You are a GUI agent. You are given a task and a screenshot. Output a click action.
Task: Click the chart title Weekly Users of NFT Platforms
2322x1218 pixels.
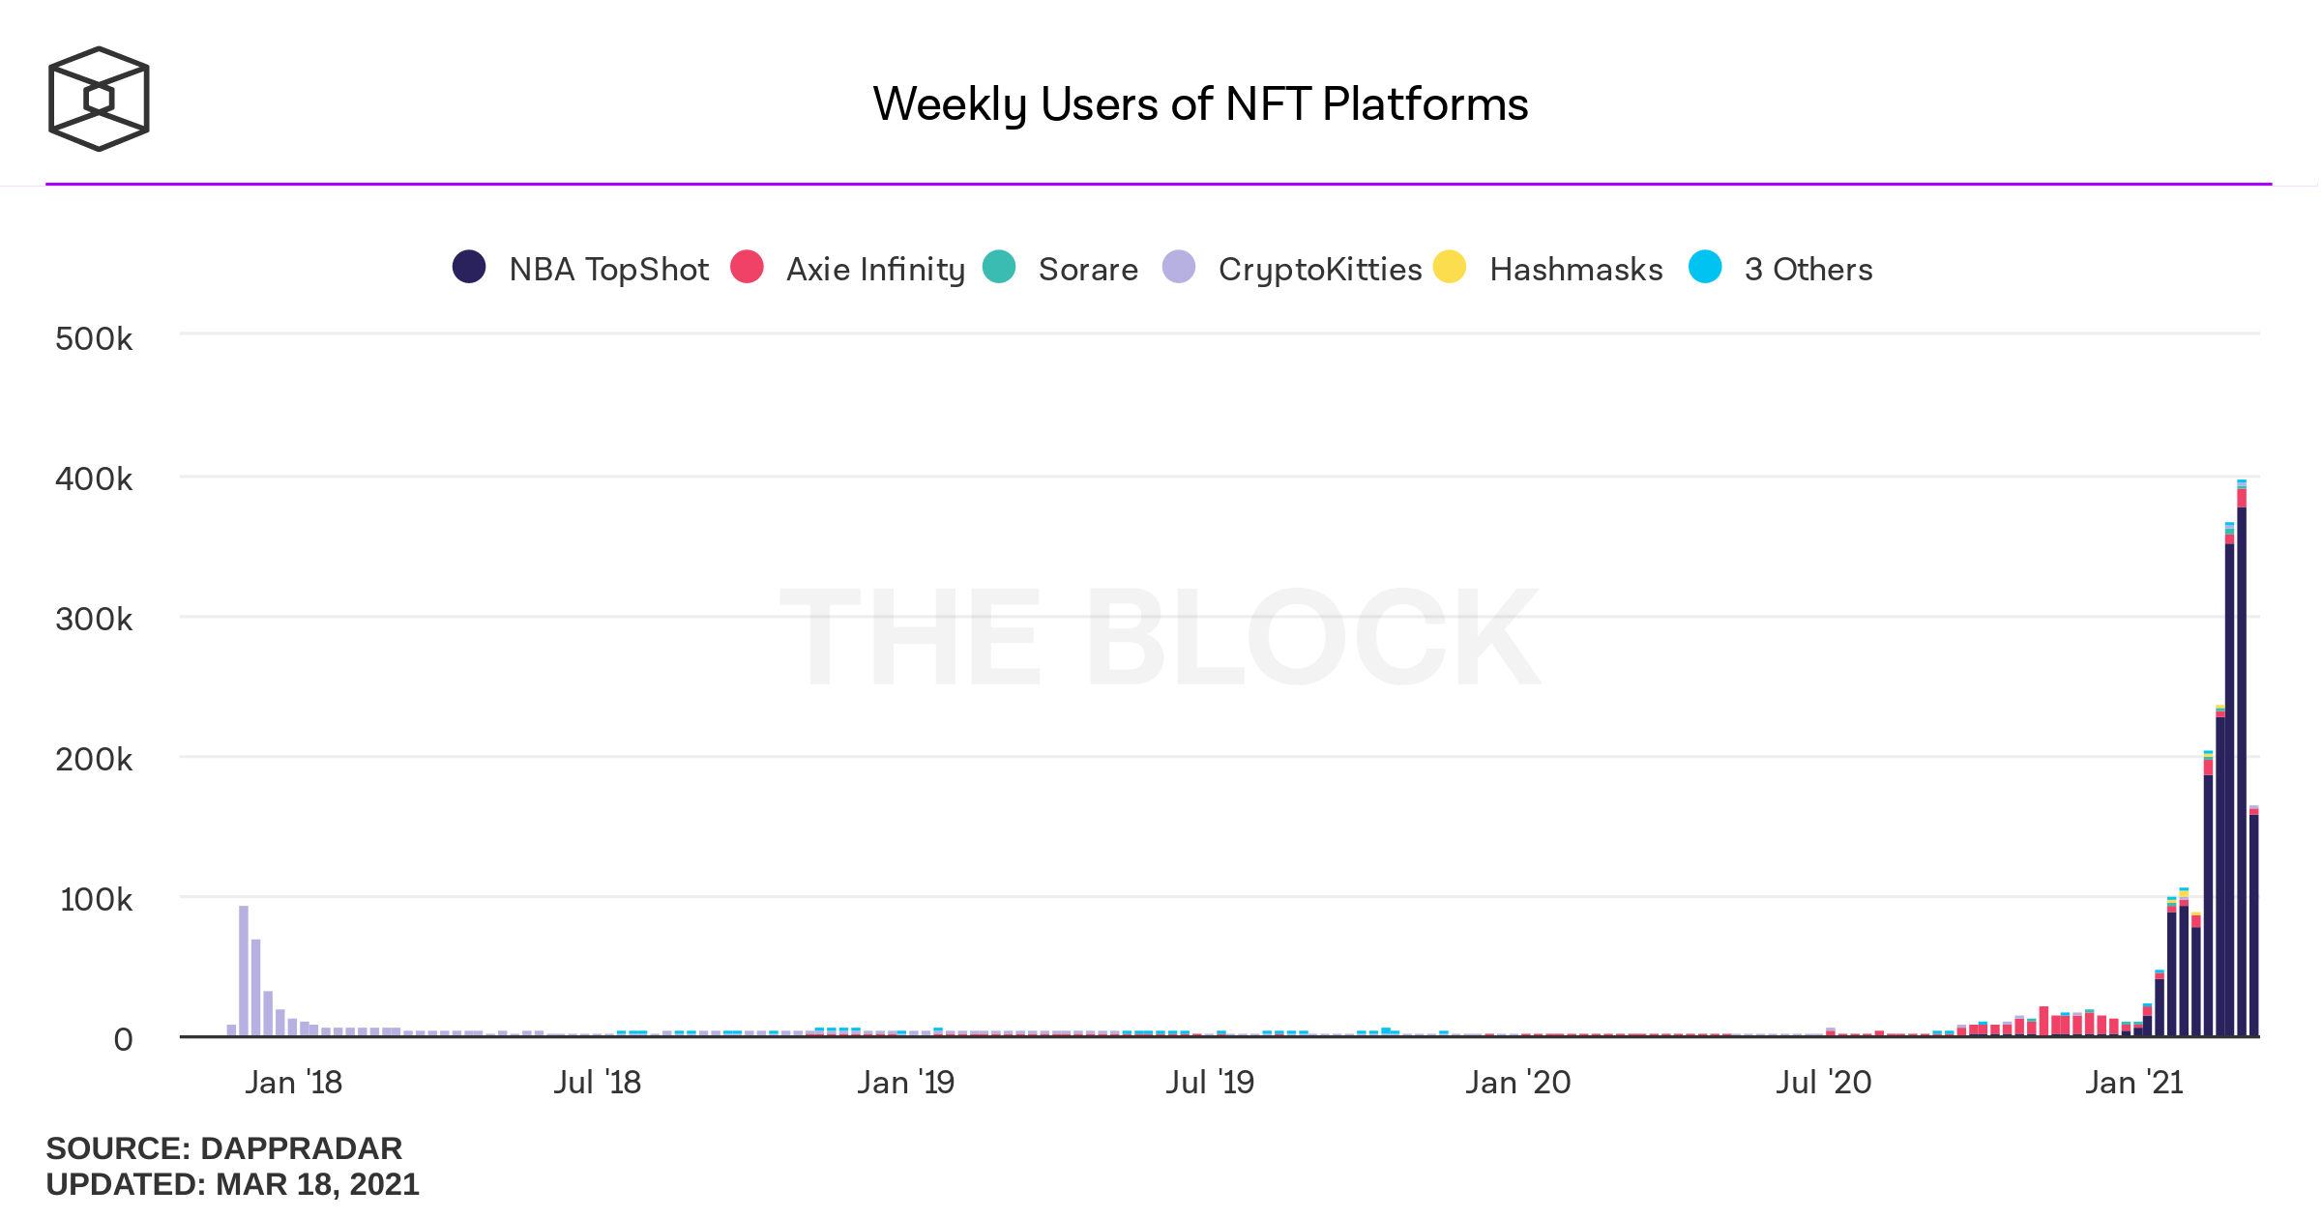[1200, 104]
